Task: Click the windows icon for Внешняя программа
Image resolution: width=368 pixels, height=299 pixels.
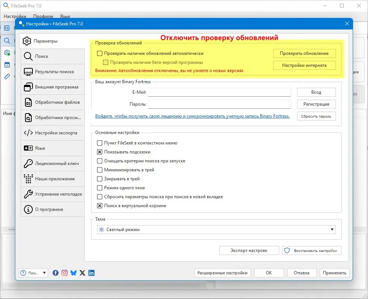Action: (28, 87)
